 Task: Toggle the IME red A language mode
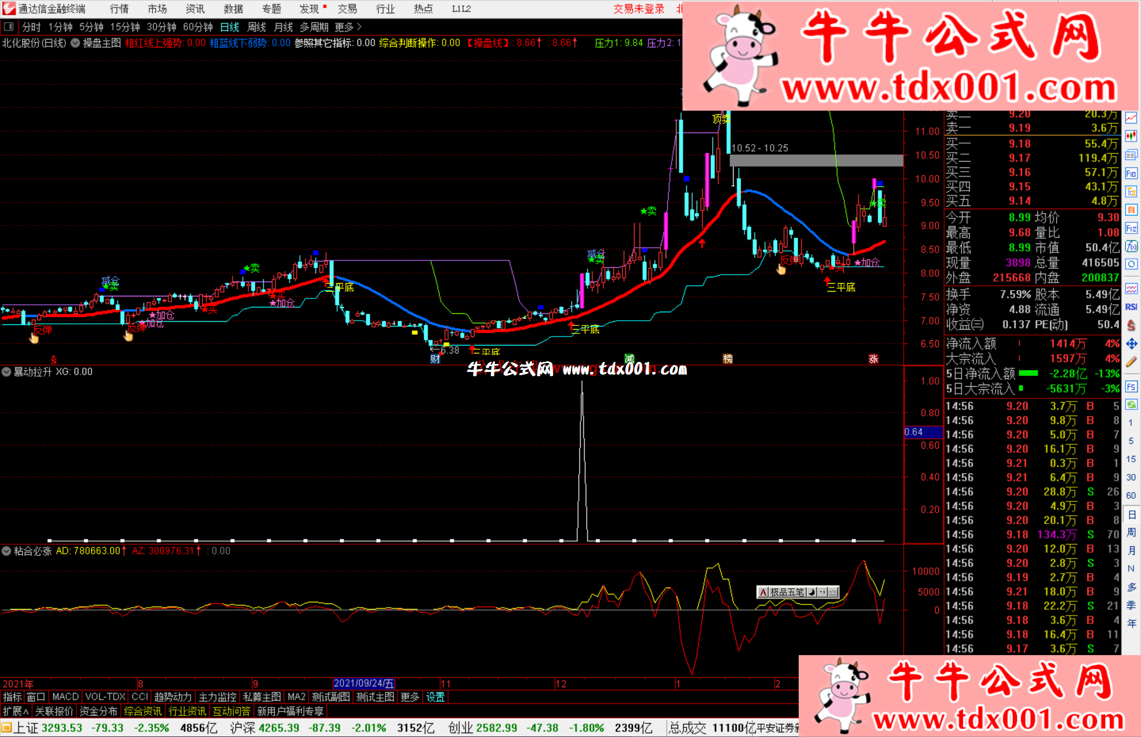(x=763, y=592)
